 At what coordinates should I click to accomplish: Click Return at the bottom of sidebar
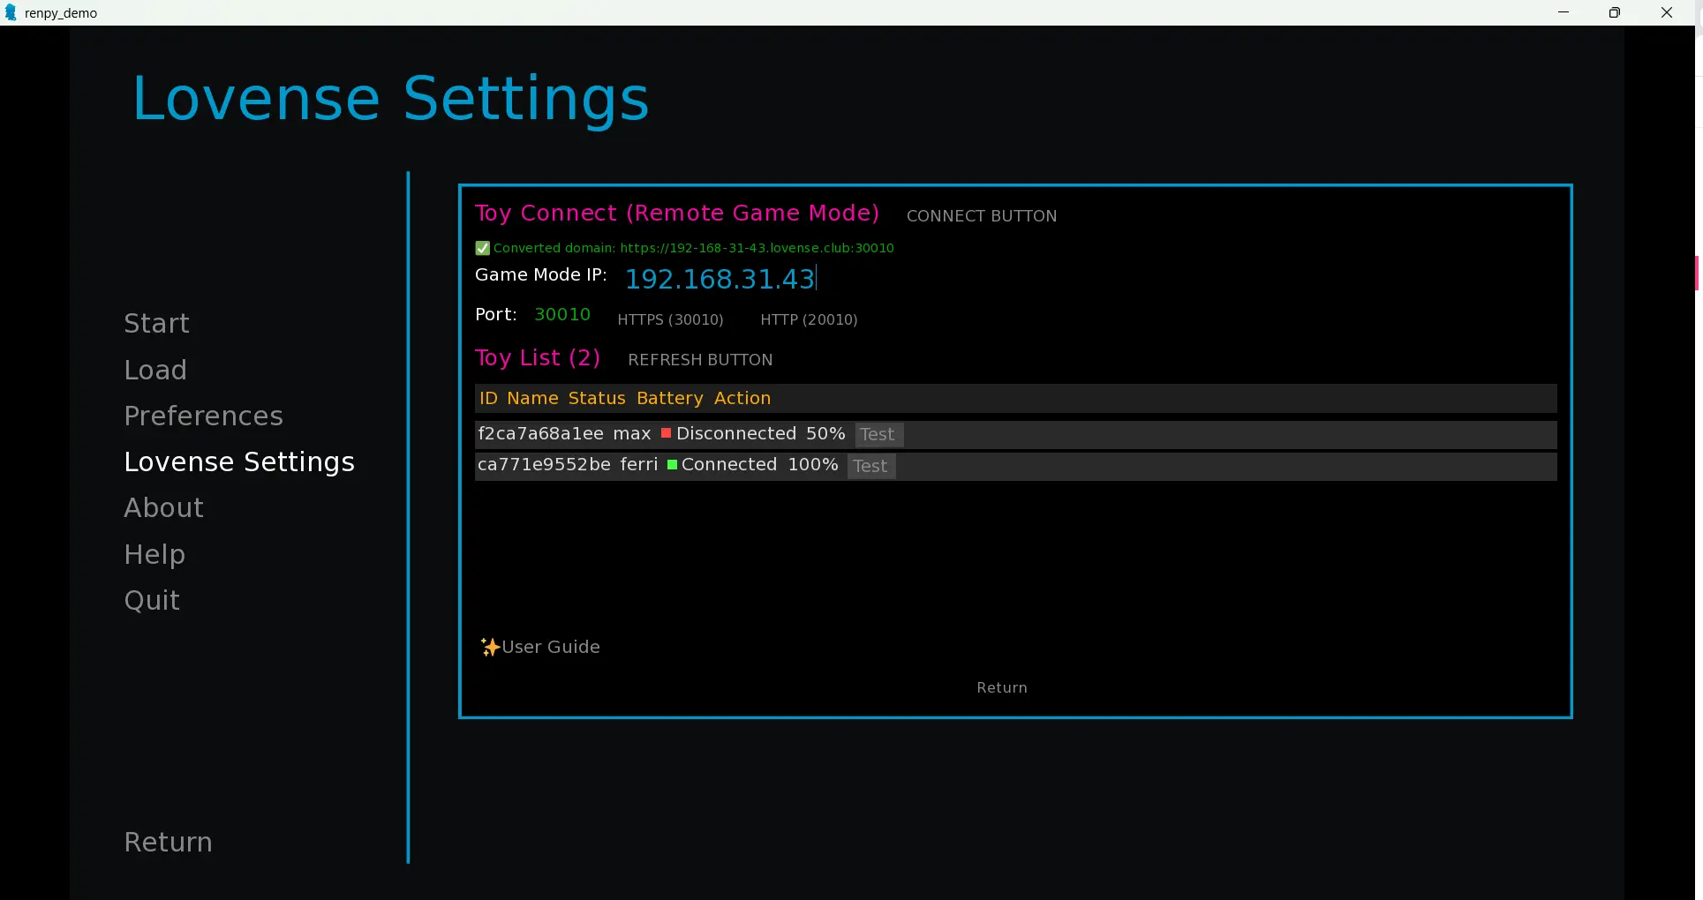pyautogui.click(x=168, y=842)
